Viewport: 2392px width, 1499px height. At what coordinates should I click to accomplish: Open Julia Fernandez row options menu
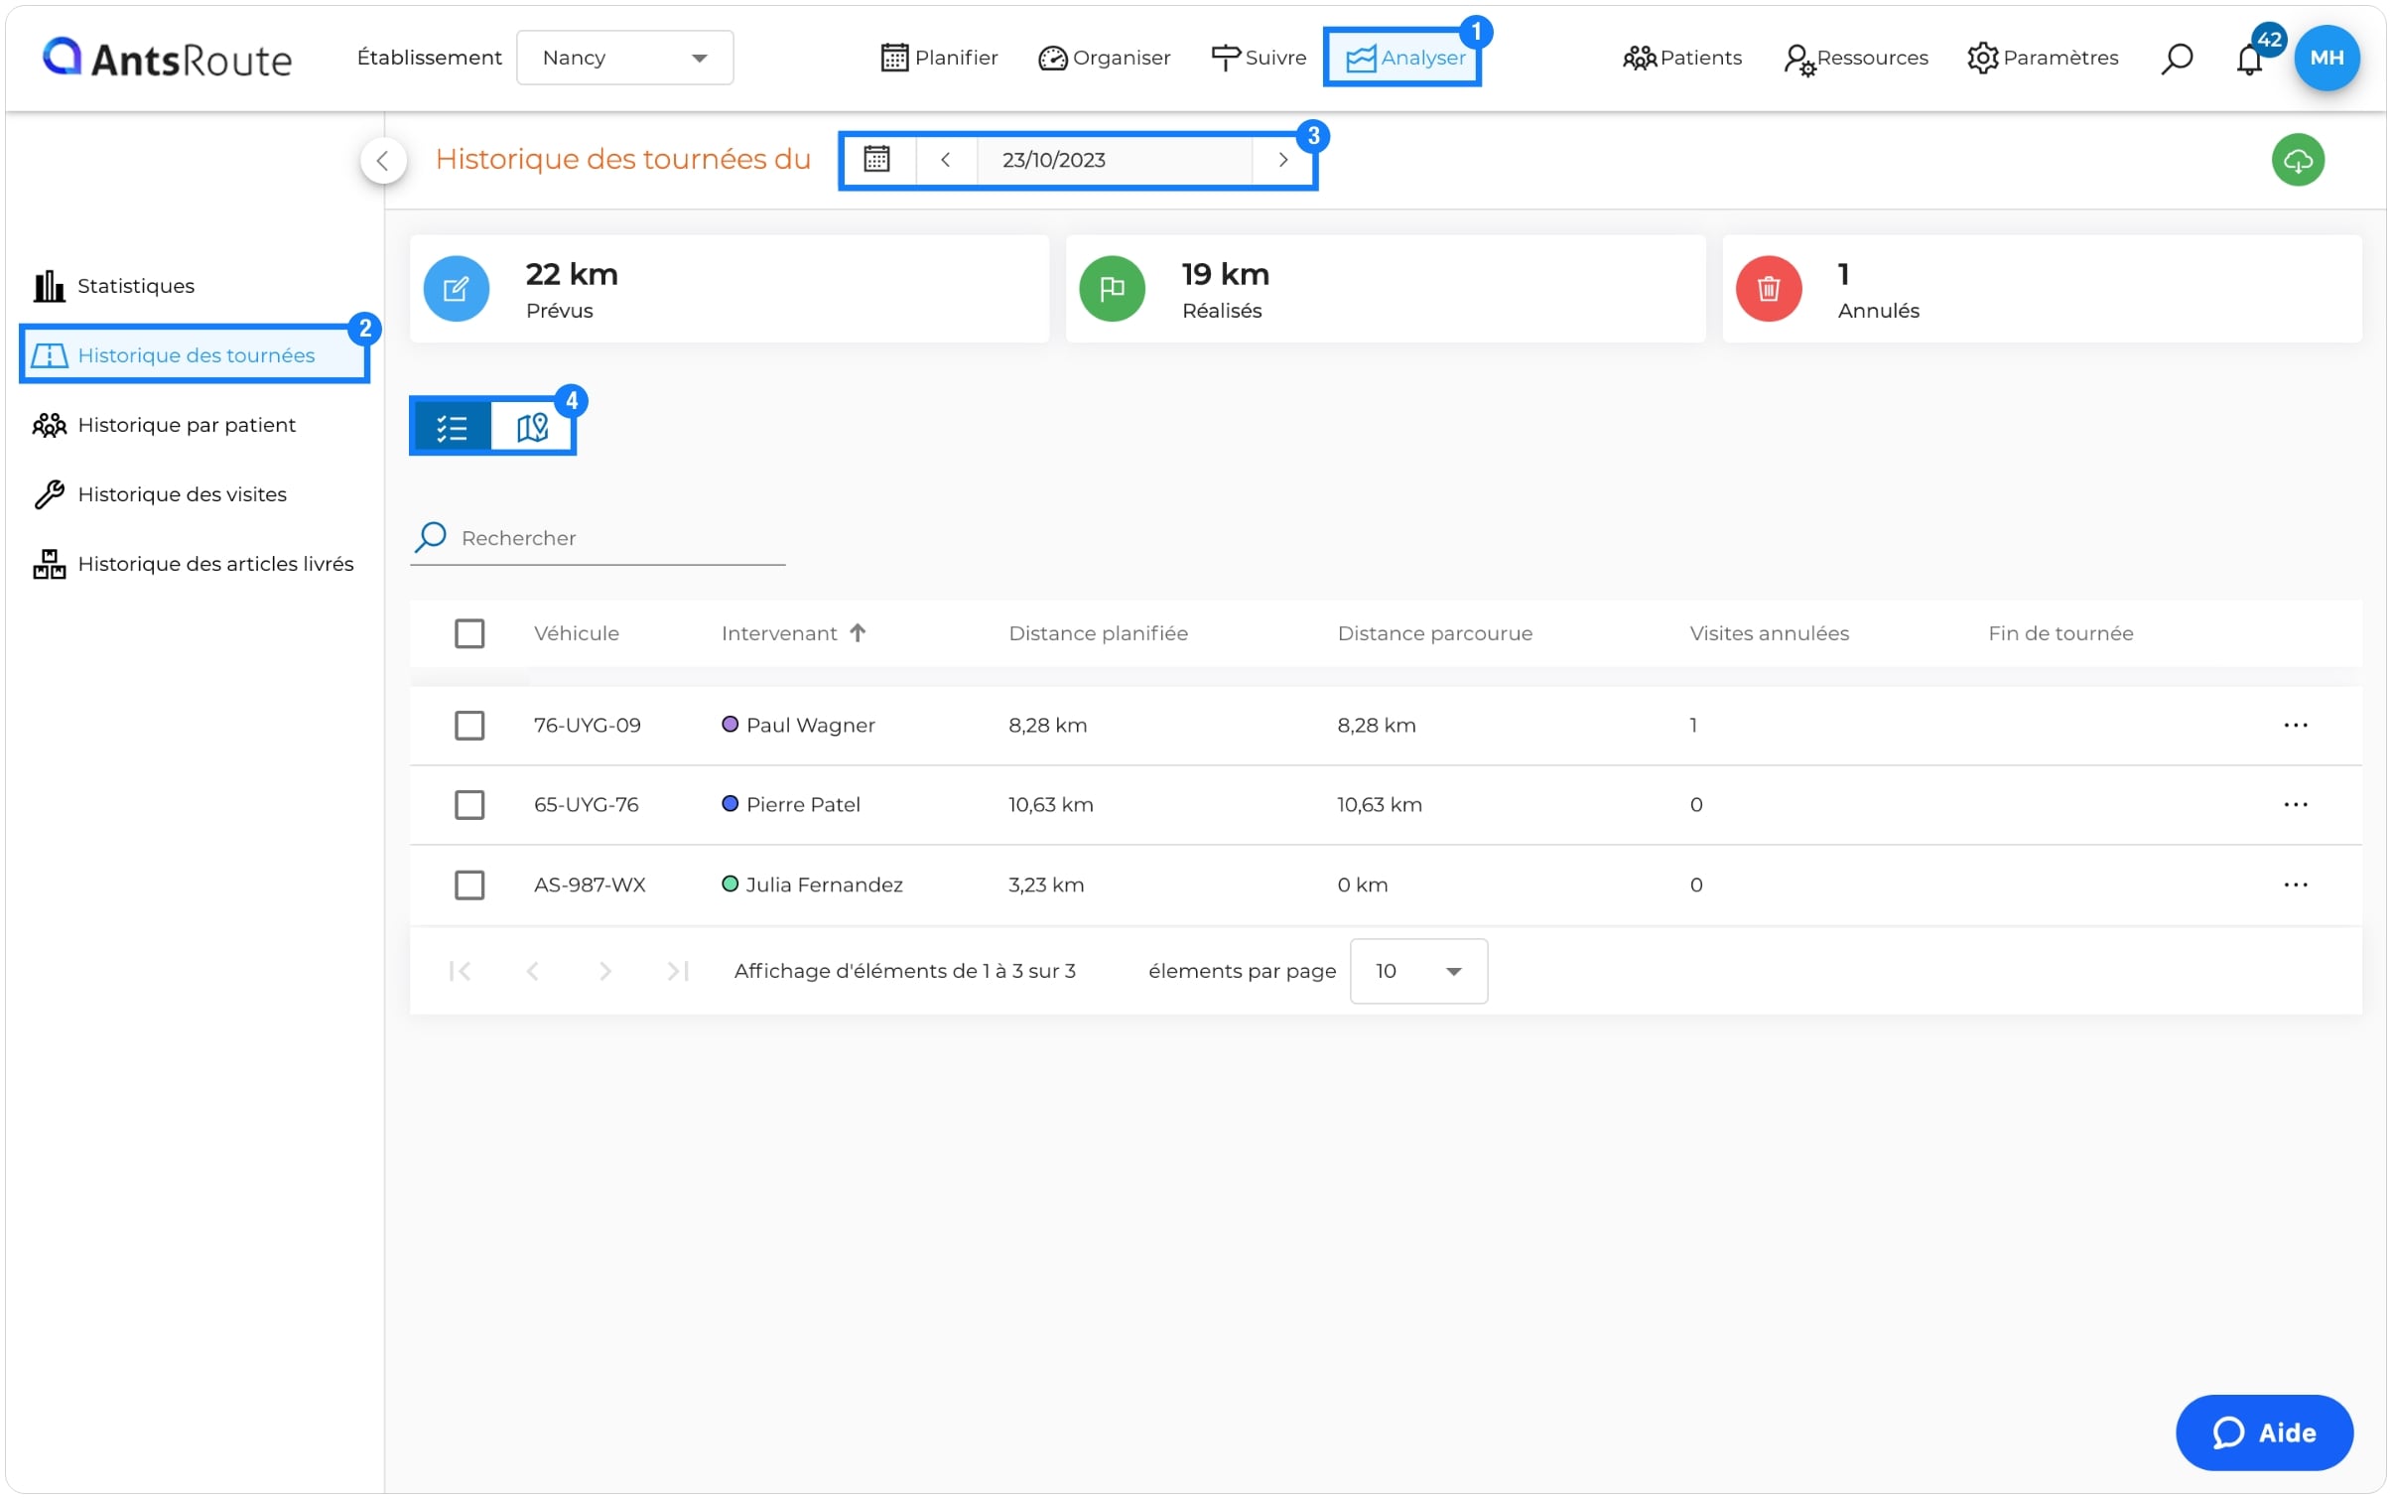[2295, 885]
